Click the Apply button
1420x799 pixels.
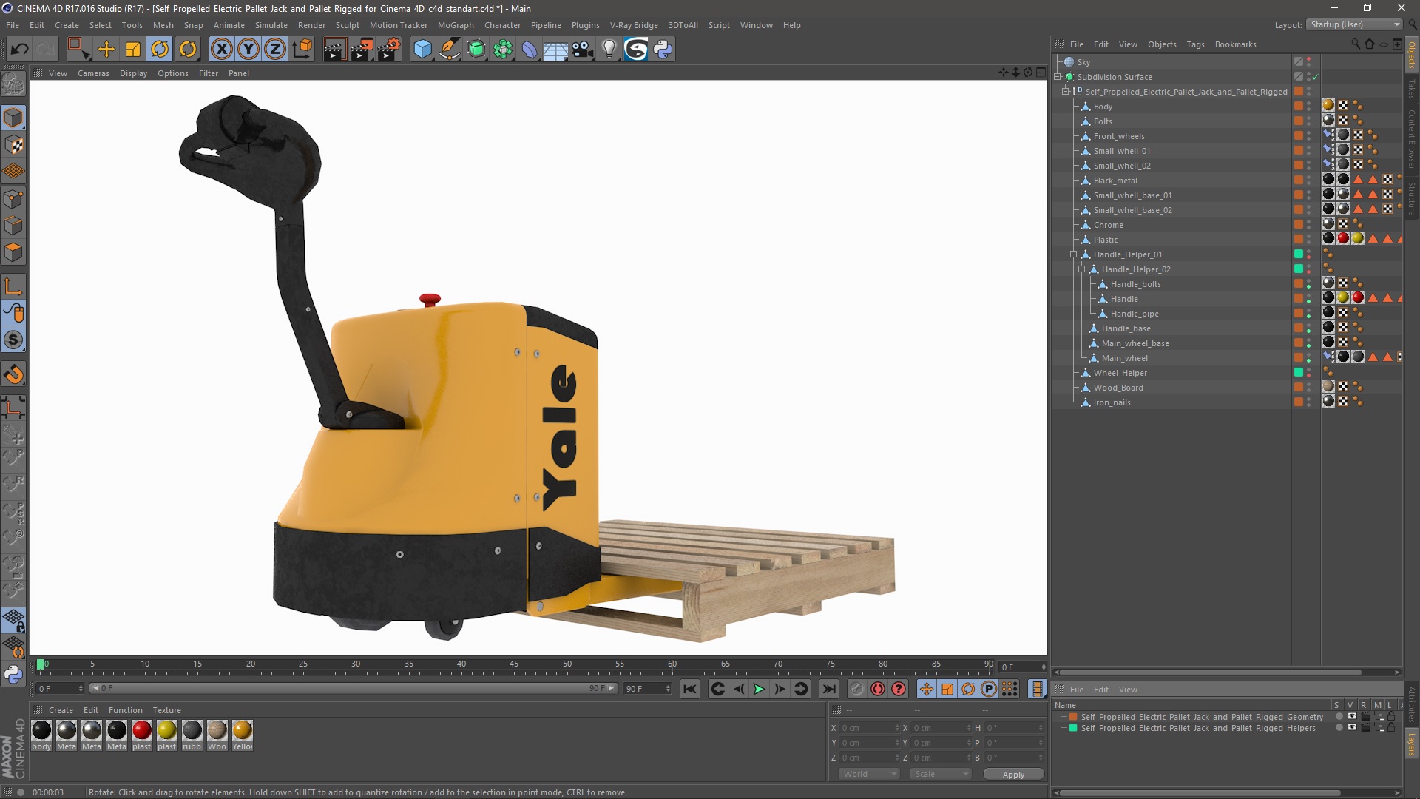tap(1013, 775)
